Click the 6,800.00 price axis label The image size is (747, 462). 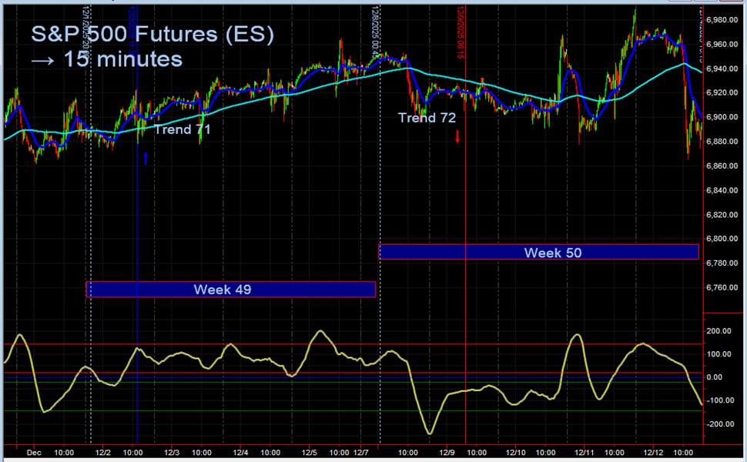(723, 239)
